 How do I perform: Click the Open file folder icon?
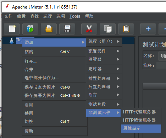[x=49, y=29]
